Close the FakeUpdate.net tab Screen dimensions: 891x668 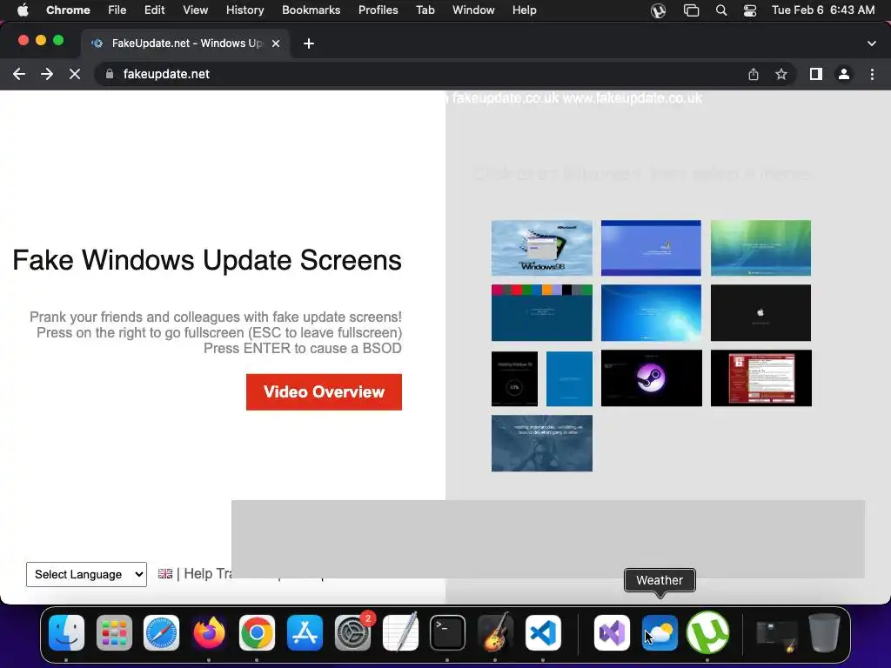tap(276, 43)
